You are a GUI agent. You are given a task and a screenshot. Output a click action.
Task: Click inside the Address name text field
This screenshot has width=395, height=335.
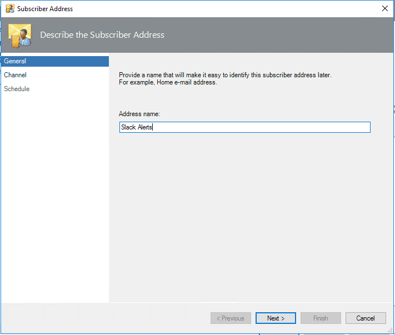pos(245,127)
